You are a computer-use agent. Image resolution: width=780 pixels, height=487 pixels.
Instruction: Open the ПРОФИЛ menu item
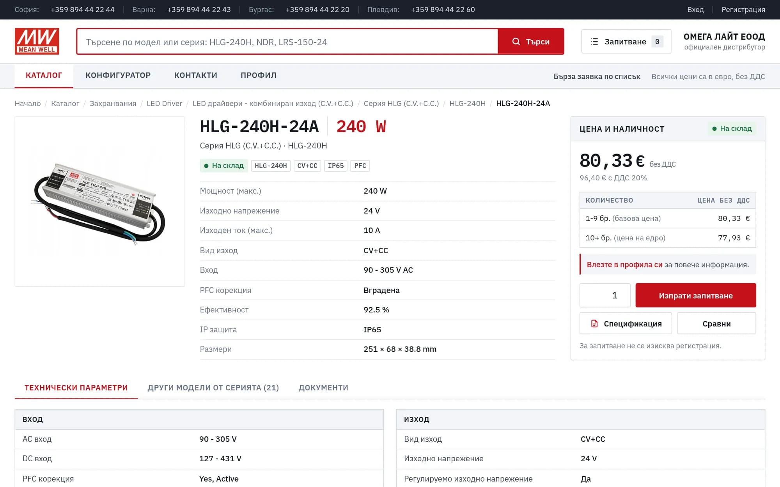click(259, 75)
